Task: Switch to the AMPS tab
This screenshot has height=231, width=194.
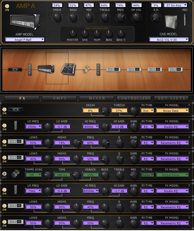Action: (59, 98)
